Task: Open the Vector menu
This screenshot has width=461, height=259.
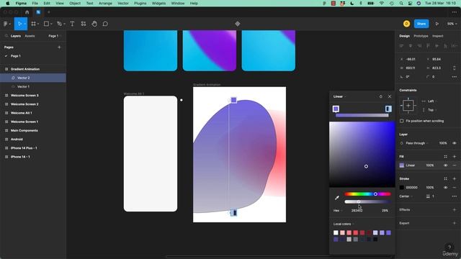Action: click(x=123, y=3)
